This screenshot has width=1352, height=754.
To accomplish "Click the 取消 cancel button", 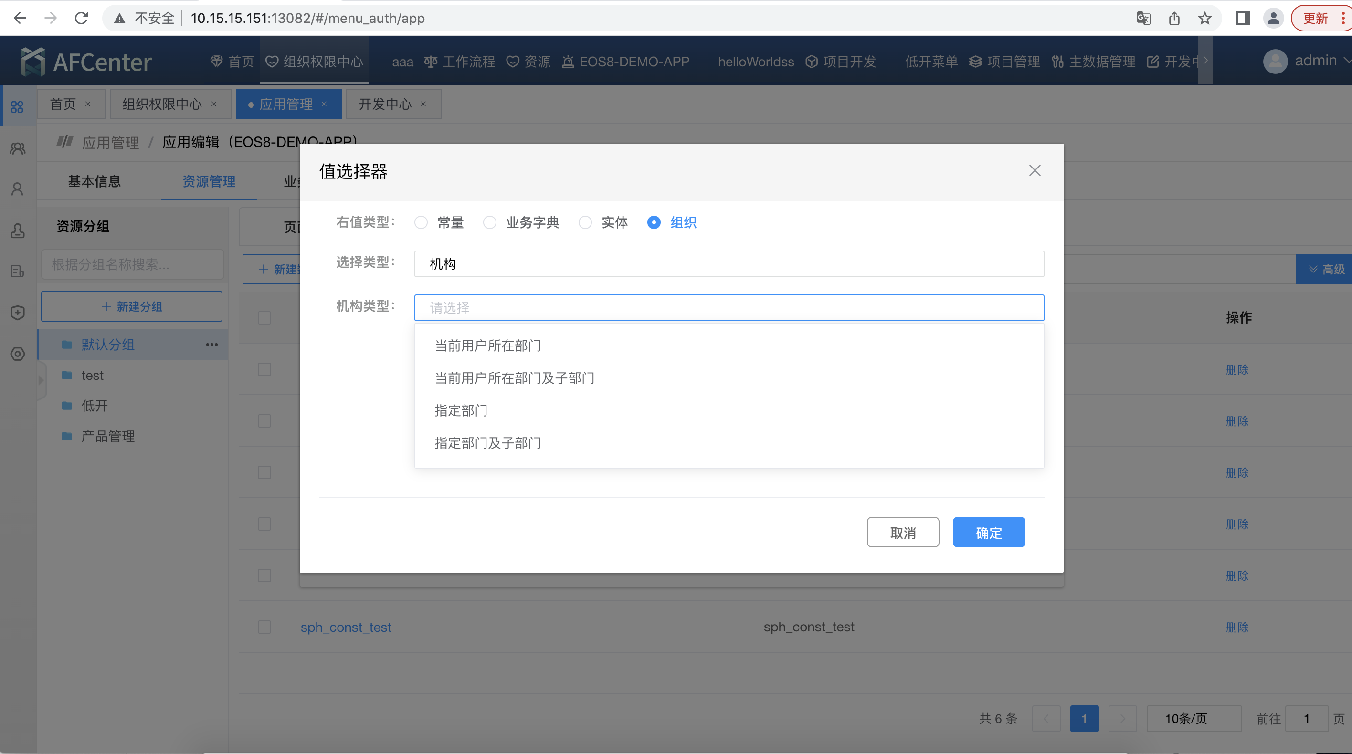I will pyautogui.click(x=902, y=533).
